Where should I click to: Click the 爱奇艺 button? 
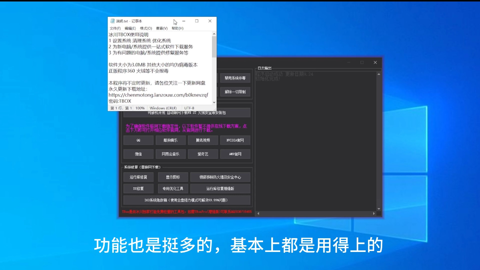[203, 154]
